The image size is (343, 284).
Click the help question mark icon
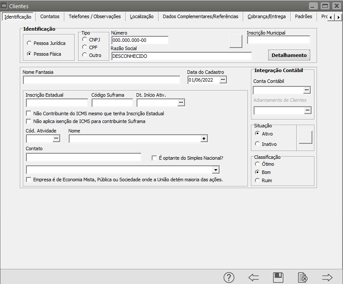point(229,278)
